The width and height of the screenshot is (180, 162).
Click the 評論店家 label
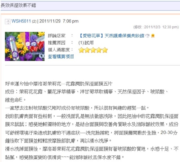click(x=56, y=36)
